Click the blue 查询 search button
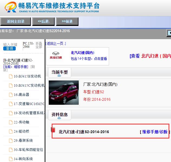171x162 pixels. 9,48
